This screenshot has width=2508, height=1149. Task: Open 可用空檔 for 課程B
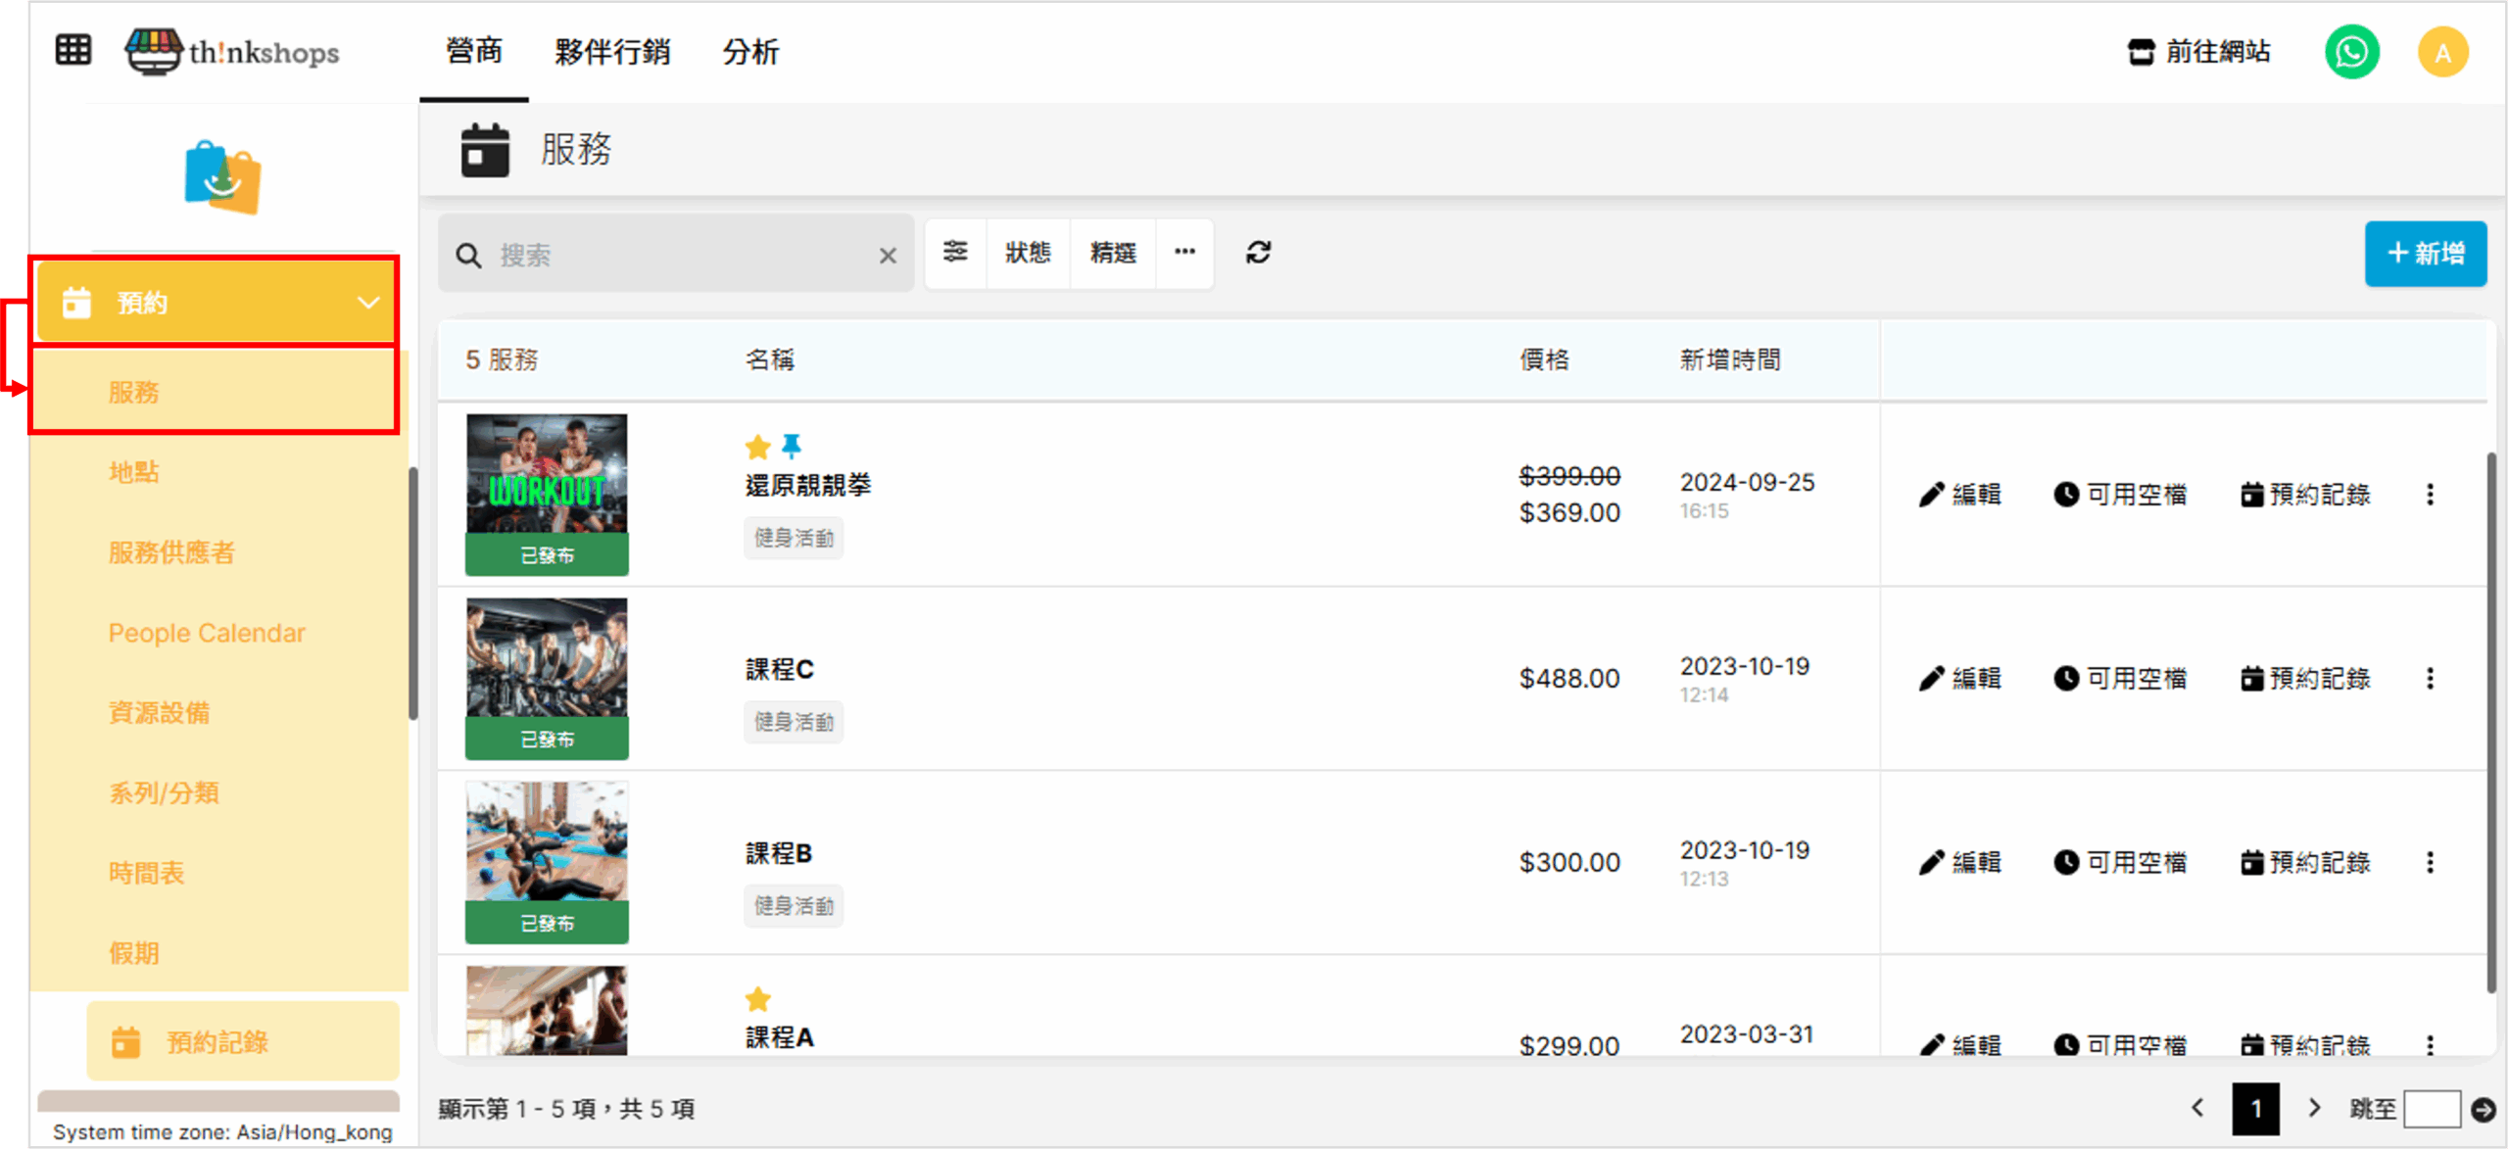click(2120, 862)
